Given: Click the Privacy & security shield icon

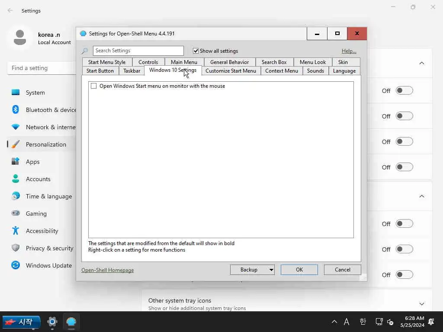Looking at the screenshot, I should 16,248.
